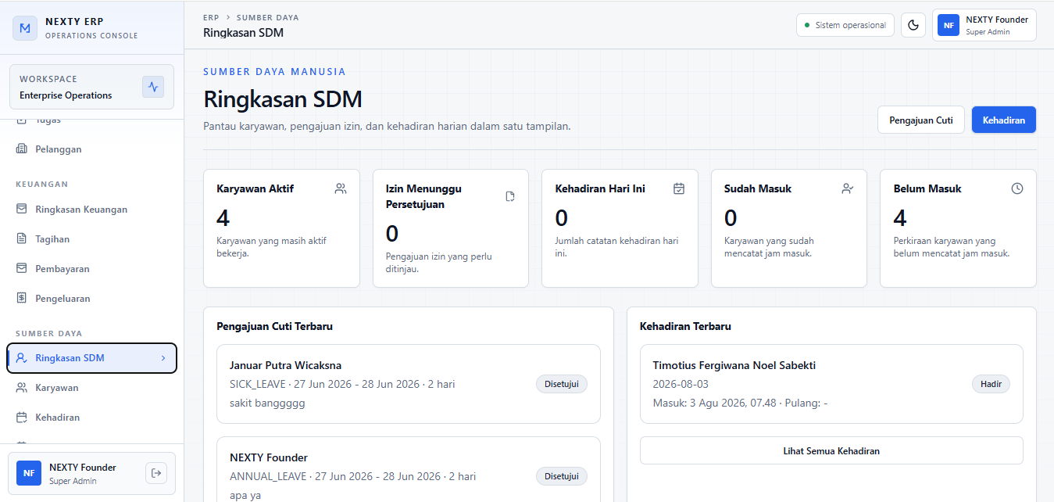Click the NF avatar in the sidebar footer
The width and height of the screenshot is (1054, 502).
(x=29, y=473)
